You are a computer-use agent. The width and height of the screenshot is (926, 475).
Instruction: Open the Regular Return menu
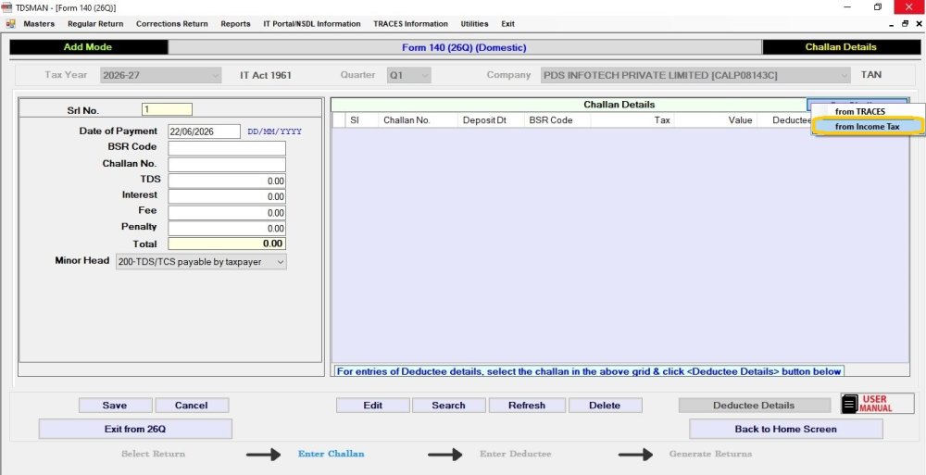pyautogui.click(x=95, y=24)
